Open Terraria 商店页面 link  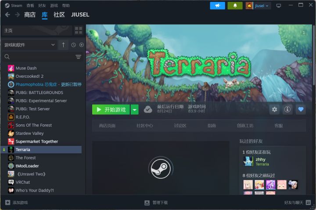[107, 126]
